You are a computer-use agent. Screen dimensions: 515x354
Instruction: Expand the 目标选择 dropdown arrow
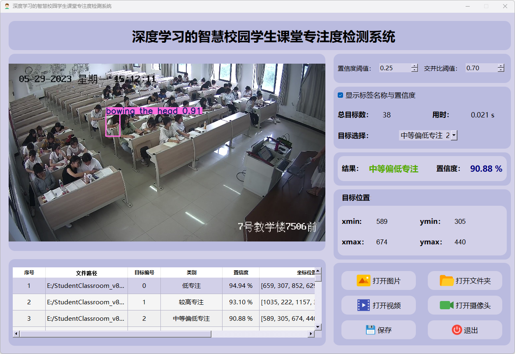454,135
